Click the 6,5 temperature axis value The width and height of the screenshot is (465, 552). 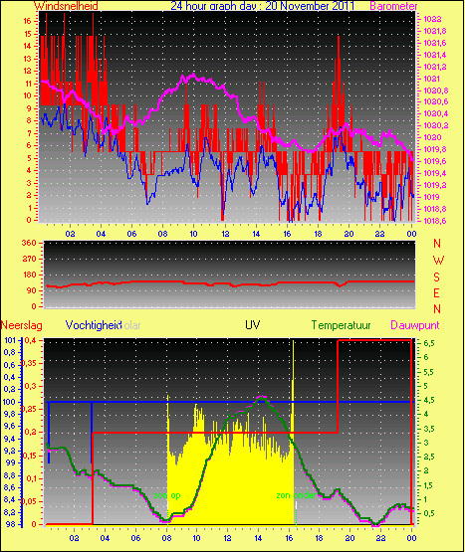pos(429,343)
